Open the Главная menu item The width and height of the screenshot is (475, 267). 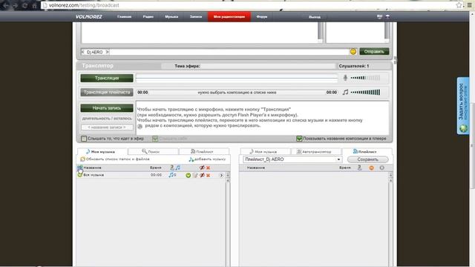[124, 16]
